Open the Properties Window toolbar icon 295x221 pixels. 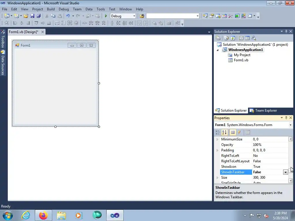pyautogui.click(x=212, y=16)
